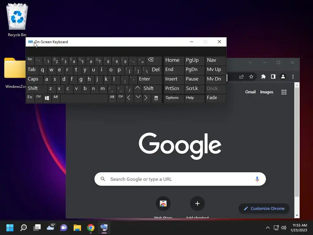This screenshot has height=235, width=313.
Task: Toggle the right Shift key
Action: (152, 89)
